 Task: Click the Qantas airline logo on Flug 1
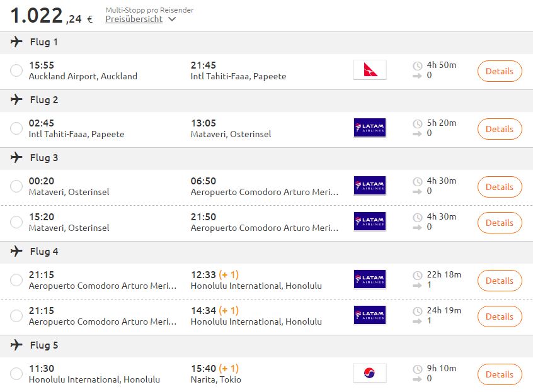pyautogui.click(x=369, y=70)
